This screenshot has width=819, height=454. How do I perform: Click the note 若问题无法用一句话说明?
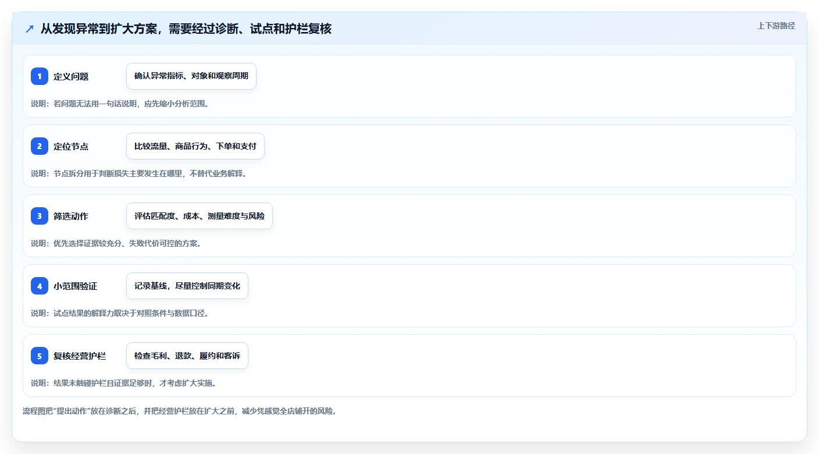tap(120, 104)
